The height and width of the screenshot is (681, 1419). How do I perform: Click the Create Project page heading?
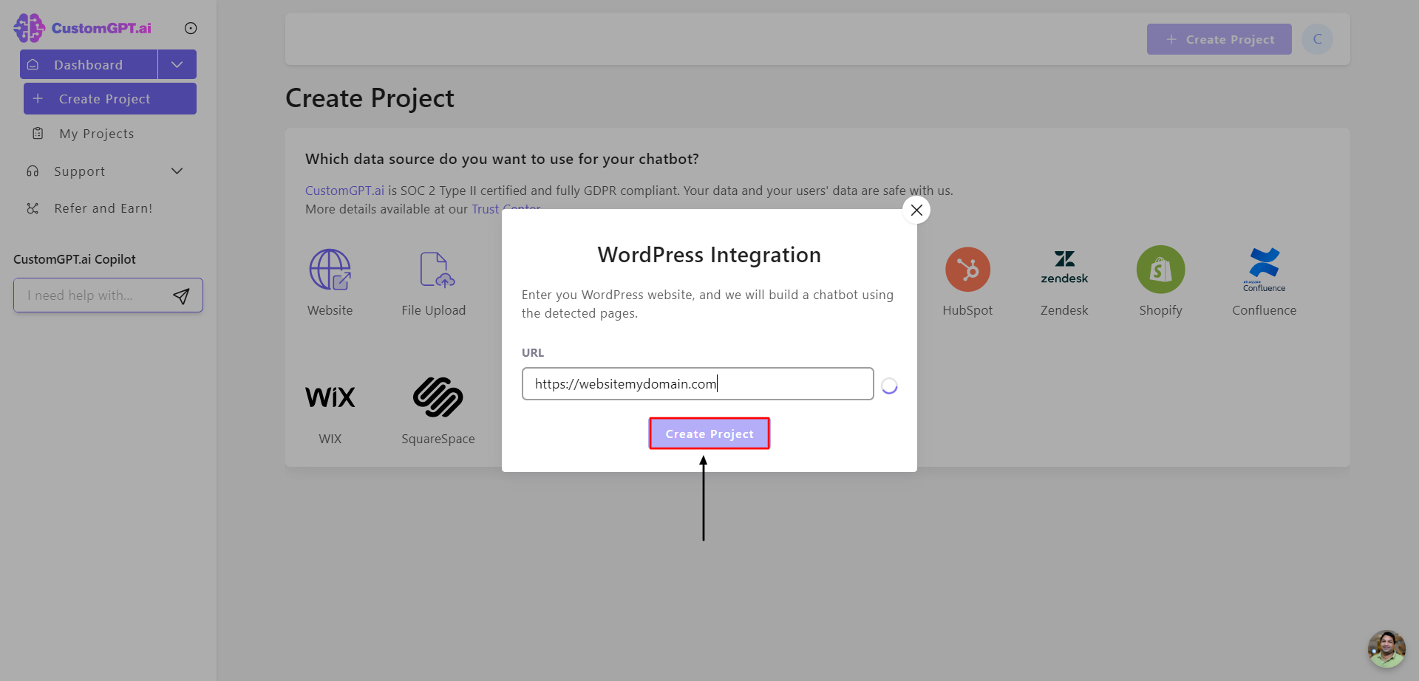pyautogui.click(x=370, y=98)
